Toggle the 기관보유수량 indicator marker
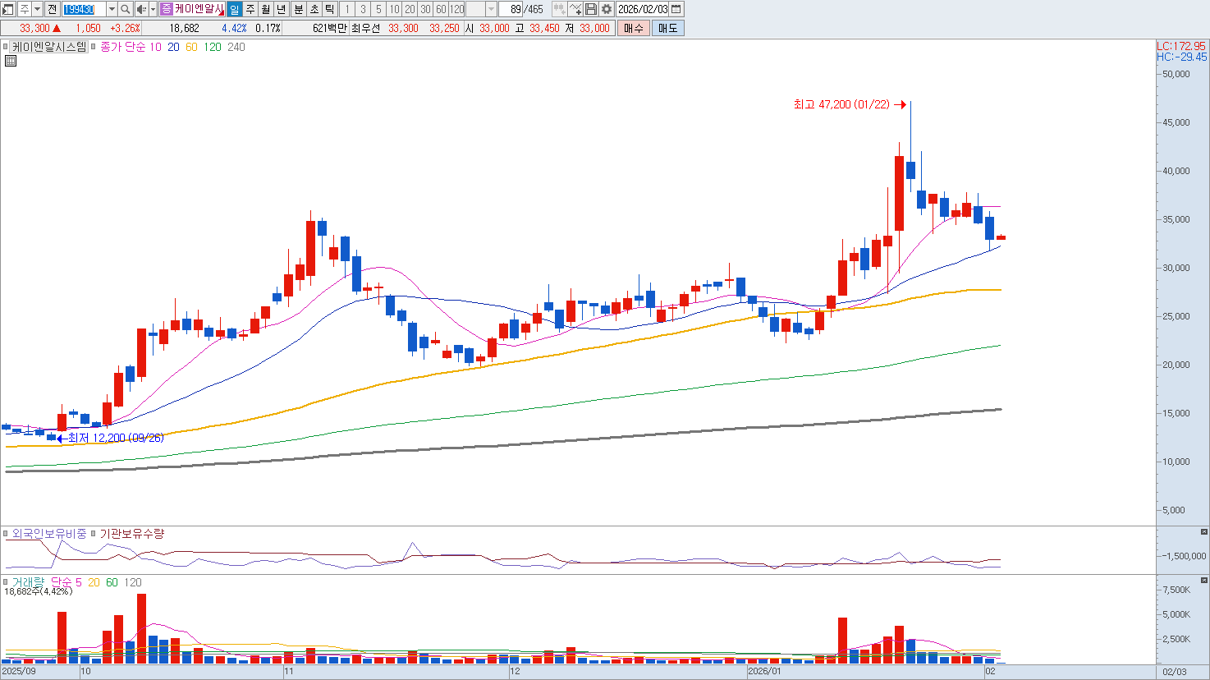Screen dimensions: 1210x680 point(94,534)
